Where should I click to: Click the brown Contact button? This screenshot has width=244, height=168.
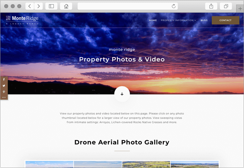[x=225, y=20]
